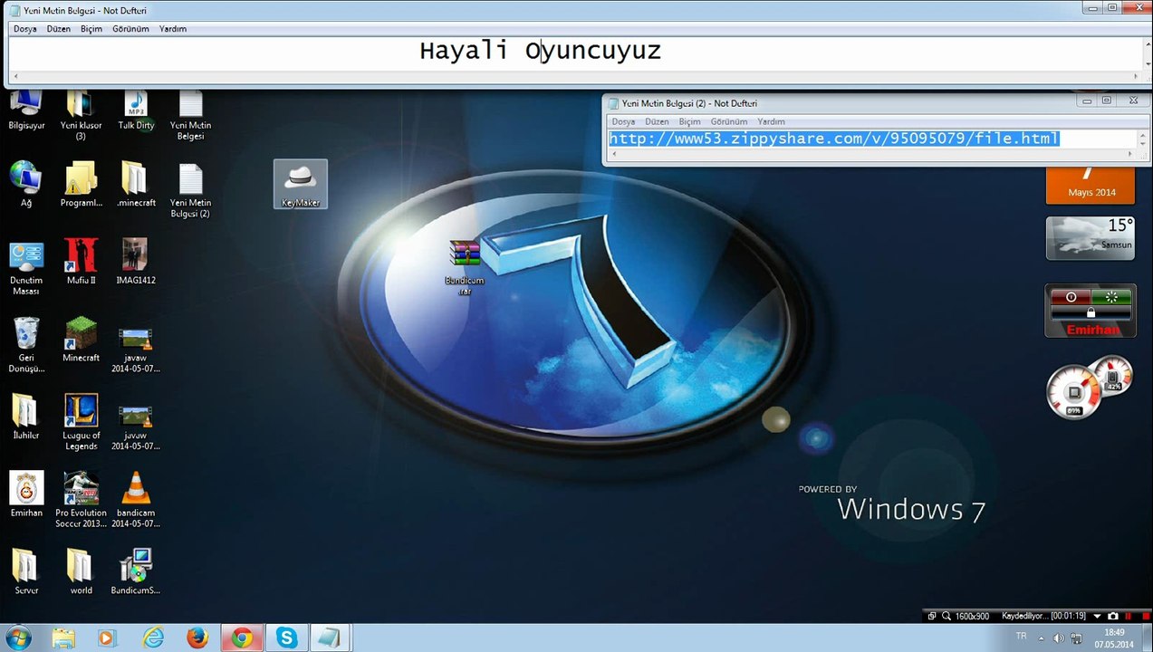Image resolution: width=1153 pixels, height=652 pixels.
Task: Select the Denetim Masası icon
Action: click(26, 267)
